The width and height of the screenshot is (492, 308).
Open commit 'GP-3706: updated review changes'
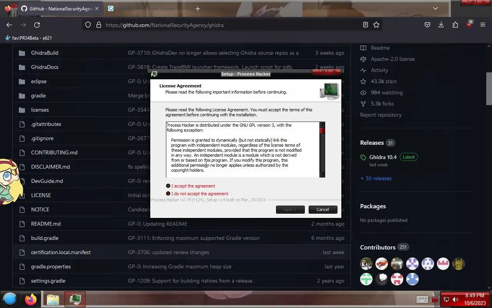click(168, 252)
